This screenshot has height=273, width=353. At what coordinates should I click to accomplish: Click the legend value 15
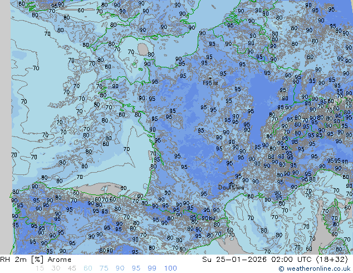[x=40, y=269]
